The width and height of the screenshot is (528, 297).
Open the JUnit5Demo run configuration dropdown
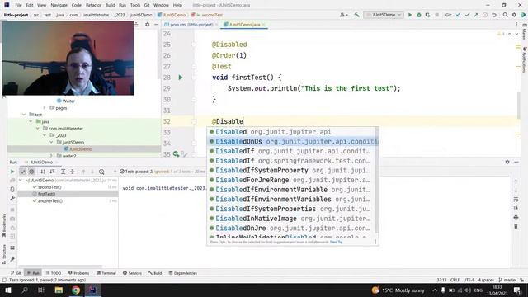(384, 15)
